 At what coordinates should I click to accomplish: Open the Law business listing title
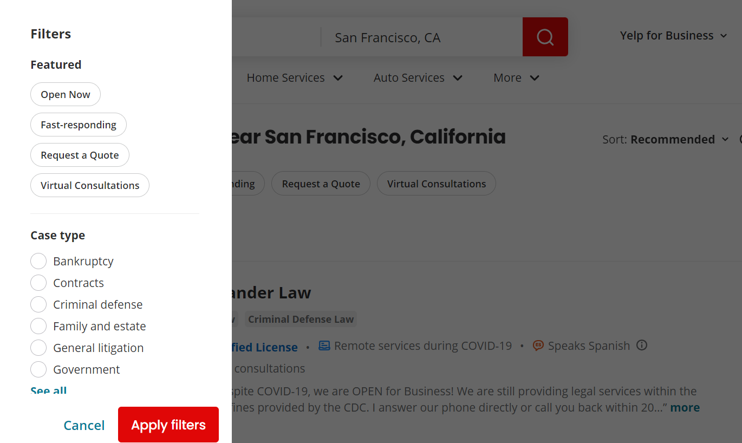271,292
